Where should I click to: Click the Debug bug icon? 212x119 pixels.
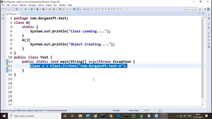[26, 9]
